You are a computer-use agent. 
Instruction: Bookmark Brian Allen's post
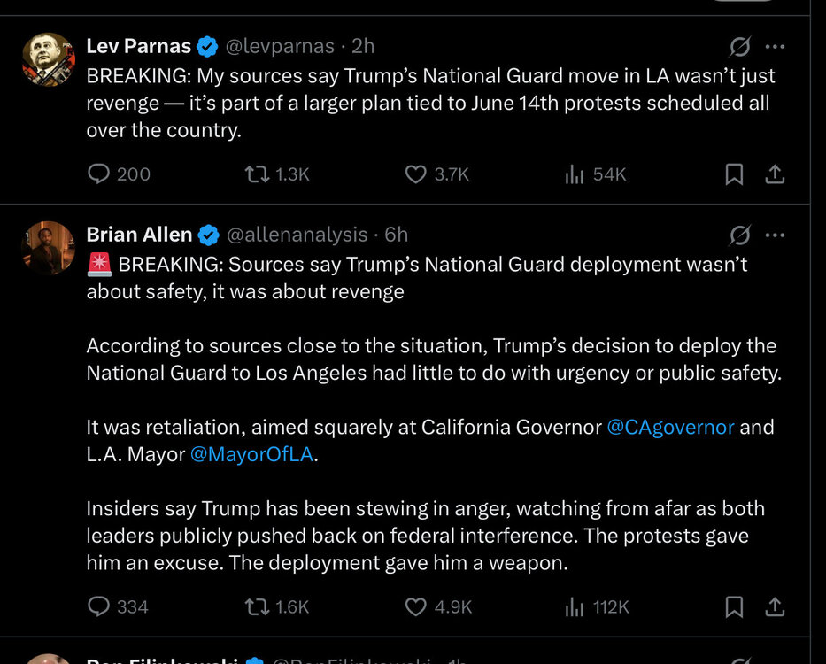pos(734,606)
